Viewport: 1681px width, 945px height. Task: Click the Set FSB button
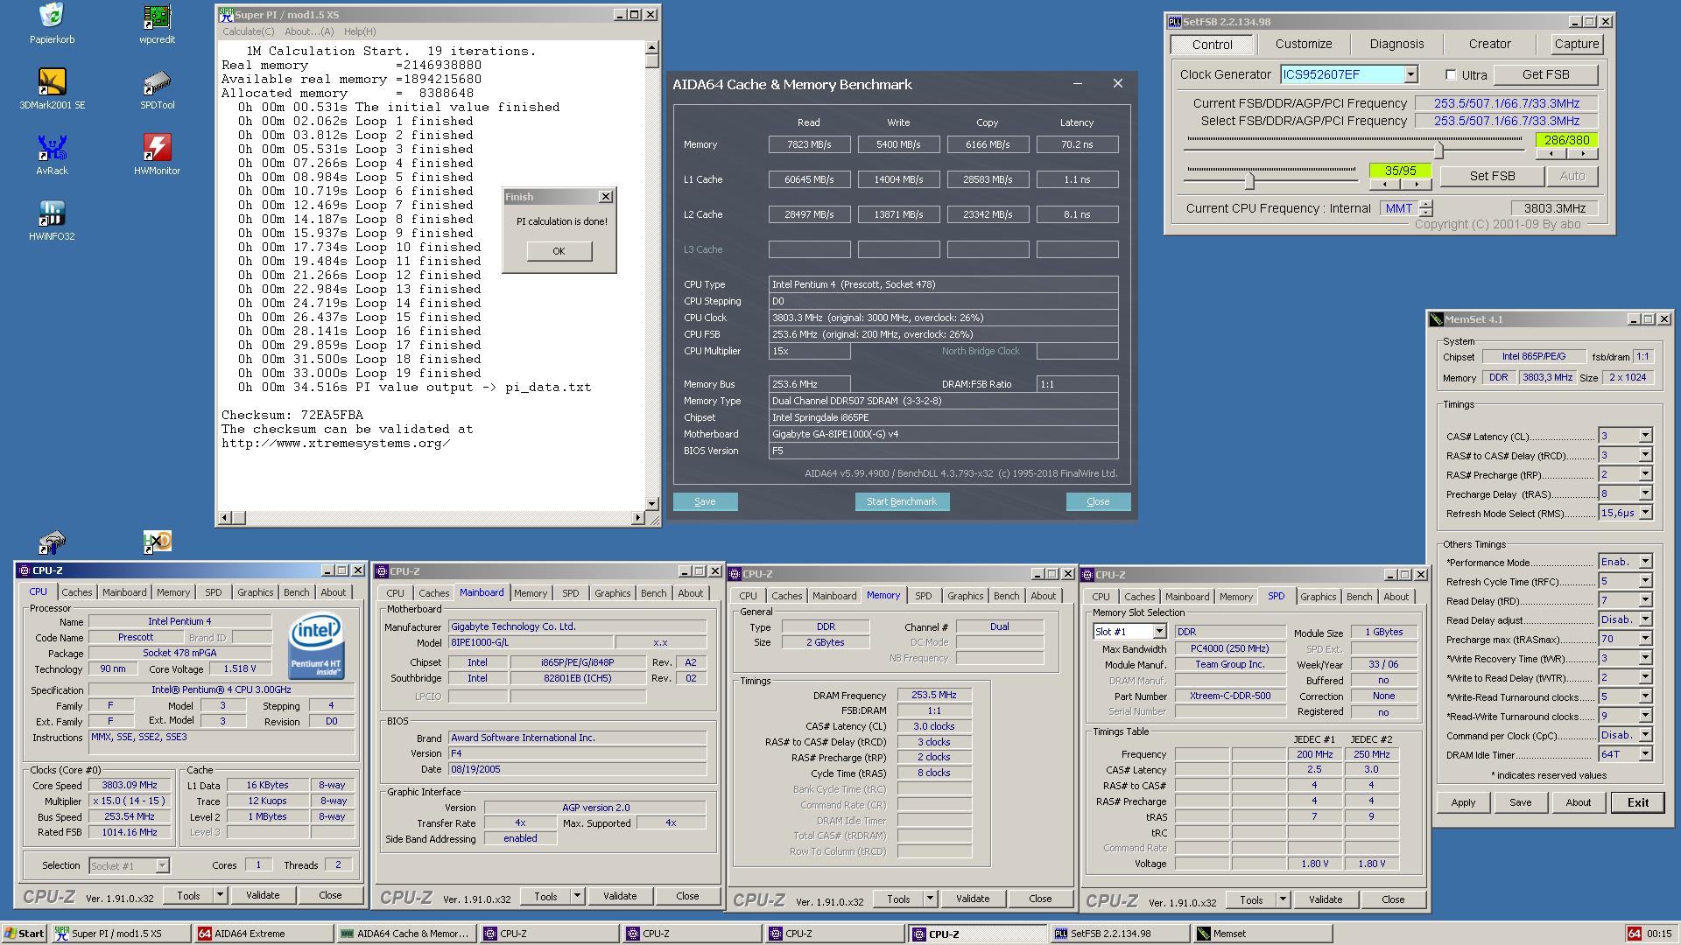click(1492, 176)
